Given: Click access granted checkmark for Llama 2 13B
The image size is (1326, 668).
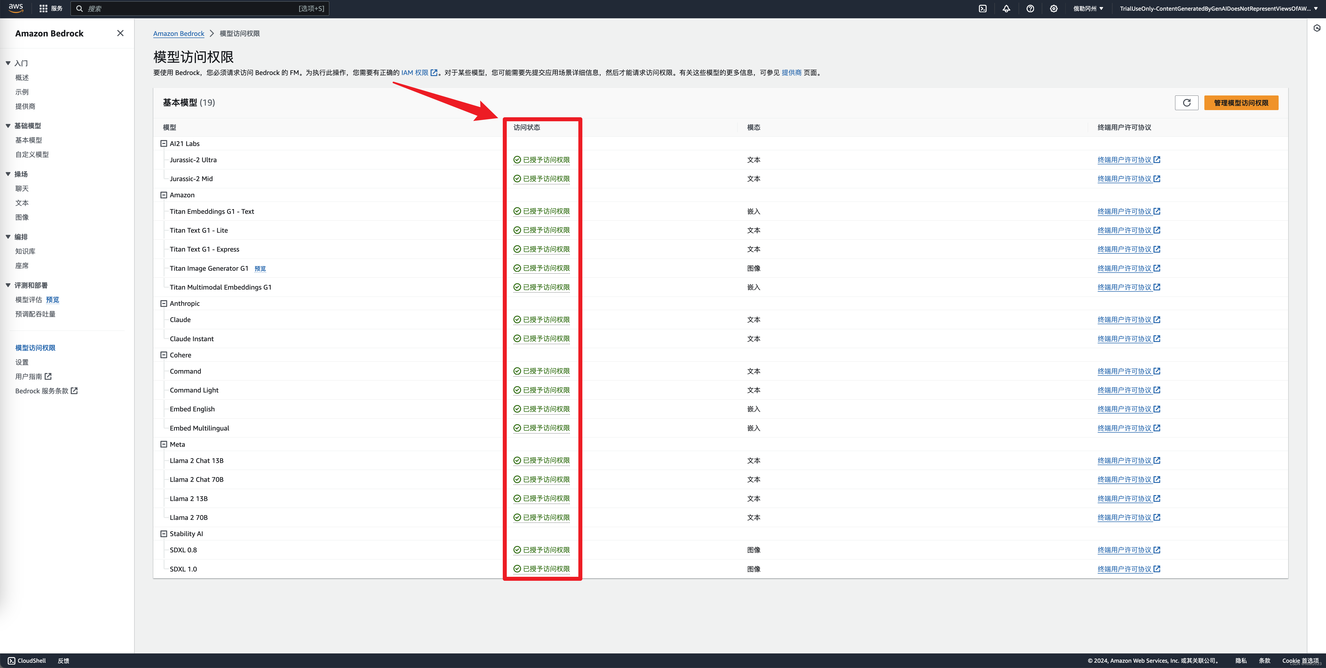Looking at the screenshot, I should coord(517,499).
